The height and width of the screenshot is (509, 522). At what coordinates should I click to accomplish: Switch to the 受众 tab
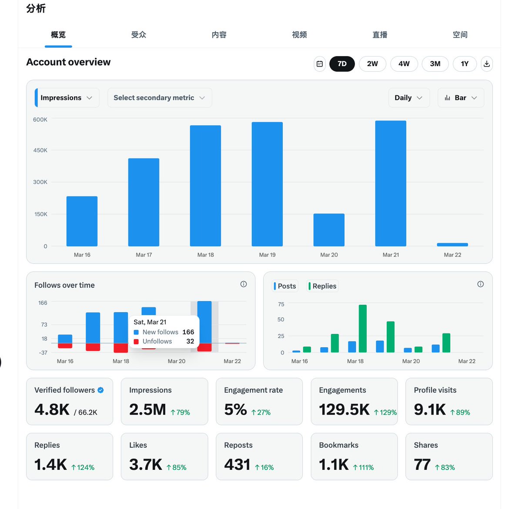point(138,35)
